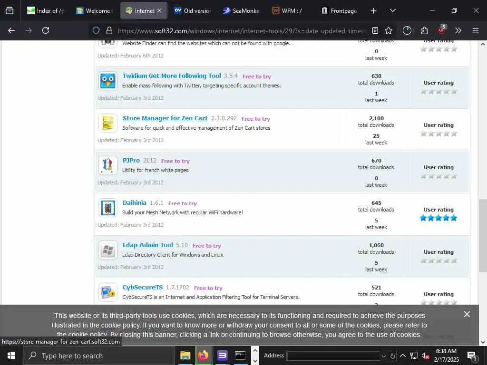
Task: Open Windows Start menu
Action: tap(11, 355)
